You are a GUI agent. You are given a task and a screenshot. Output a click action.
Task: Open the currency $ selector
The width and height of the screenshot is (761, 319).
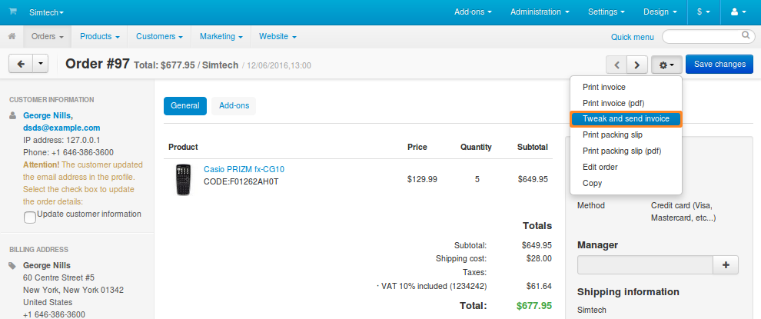[703, 12]
